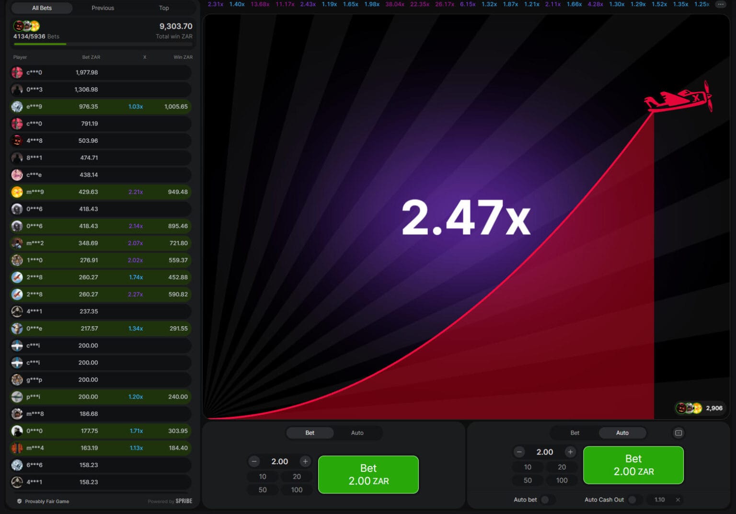Select player m***9's avatar icon
736x514 pixels.
17,192
